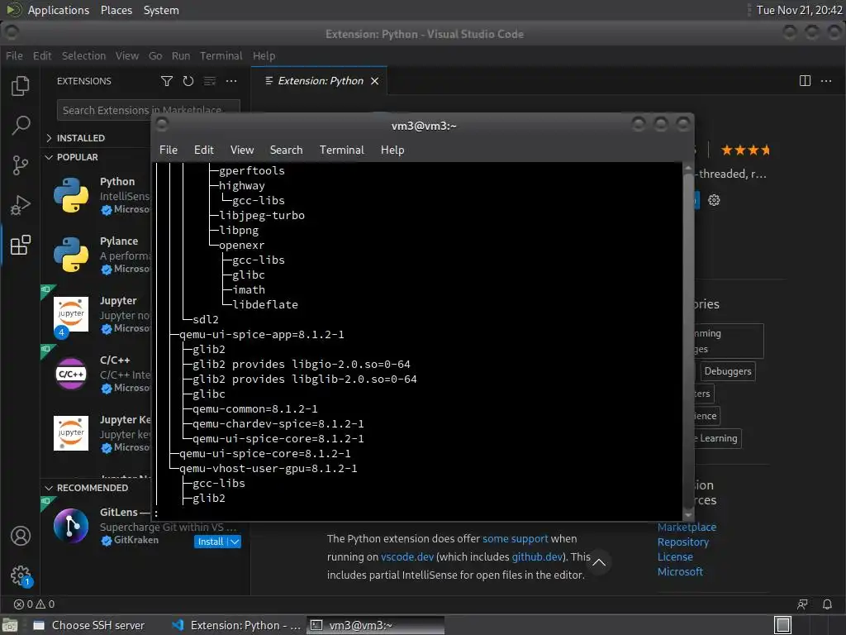
Task: Open the terminal window's Help menu
Action: coord(392,150)
